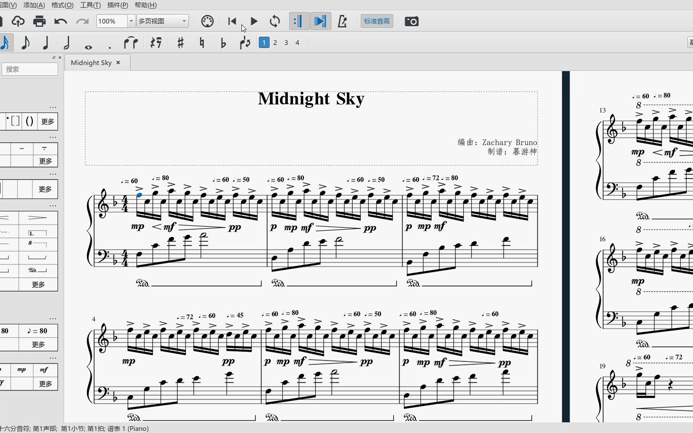The height and width of the screenshot is (433, 693).
Task: Open the 格式(O) menu
Action: pos(62,5)
